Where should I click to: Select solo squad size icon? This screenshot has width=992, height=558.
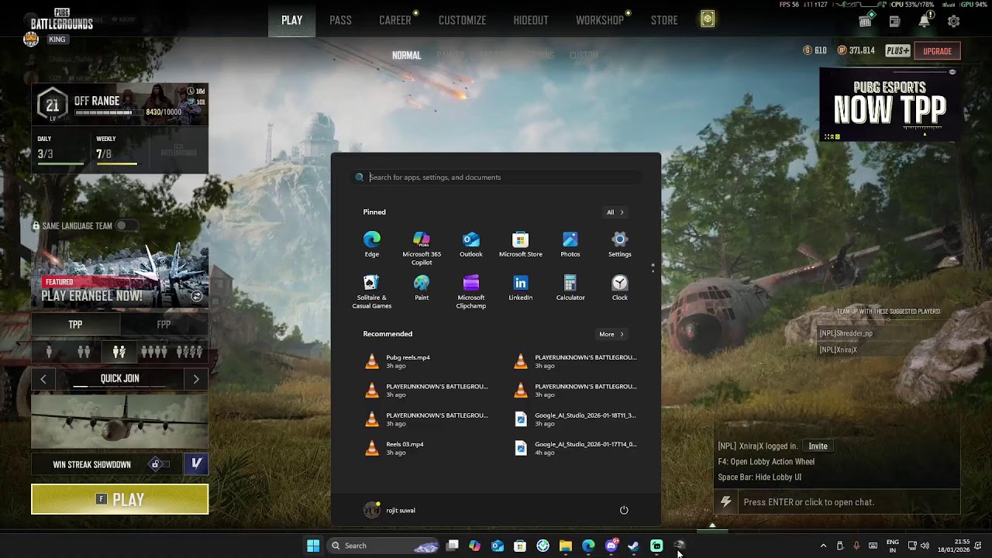point(50,352)
